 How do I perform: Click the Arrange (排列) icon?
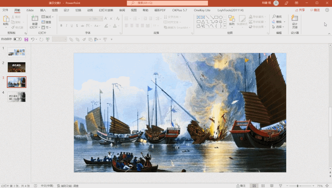[x=232, y=19]
